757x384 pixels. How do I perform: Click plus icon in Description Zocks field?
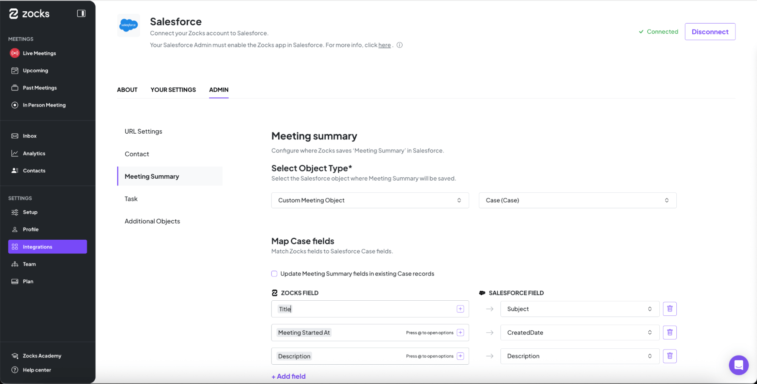point(460,356)
